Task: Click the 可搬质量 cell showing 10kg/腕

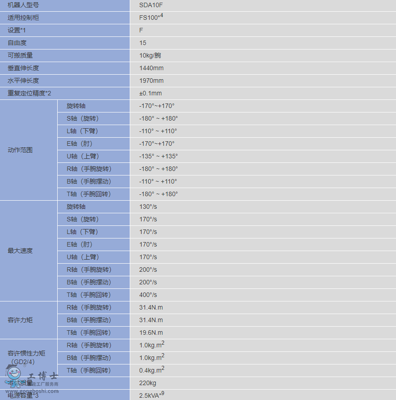Action: pyautogui.click(x=150, y=55)
